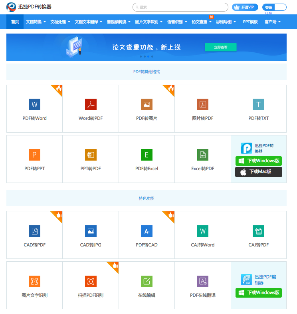Image resolution: width=297 pixels, height=314 pixels.
Task: Click the PDF转Word label text
Action: (x=34, y=118)
